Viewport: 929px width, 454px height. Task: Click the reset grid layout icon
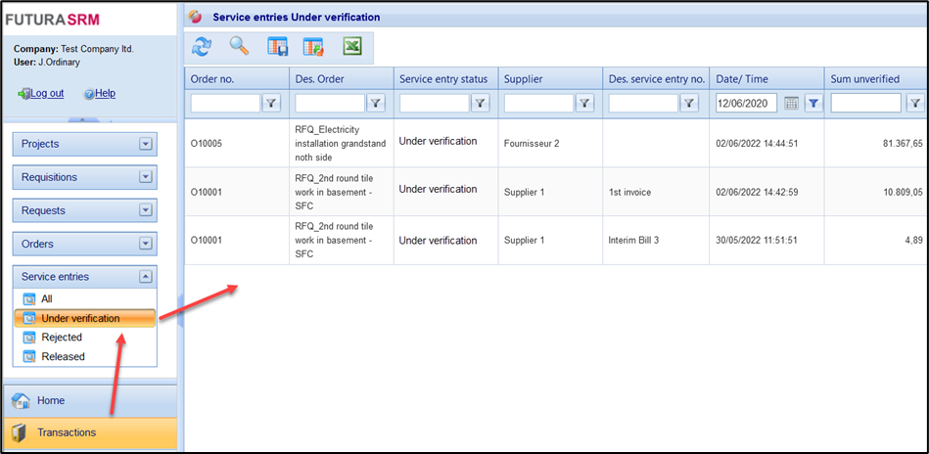(x=313, y=46)
